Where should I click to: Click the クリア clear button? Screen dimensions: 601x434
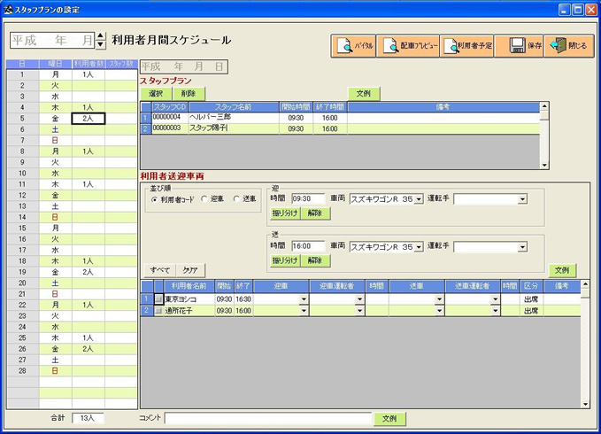click(x=190, y=269)
